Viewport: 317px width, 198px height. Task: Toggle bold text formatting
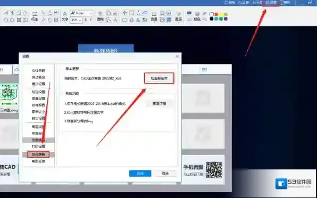(86, 20)
